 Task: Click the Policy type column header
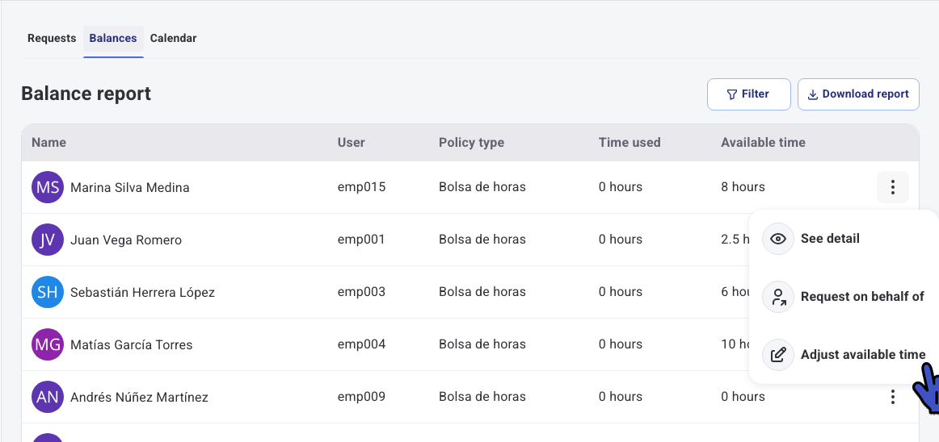point(471,142)
